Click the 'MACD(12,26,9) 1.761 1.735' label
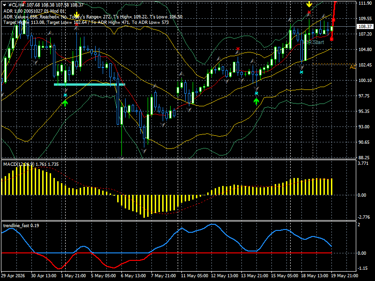 [x=31, y=164]
